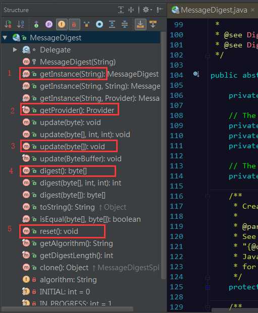Click public visibility icon beside getProvider()
Viewport: 258px width, 313px height.
(x=34, y=110)
